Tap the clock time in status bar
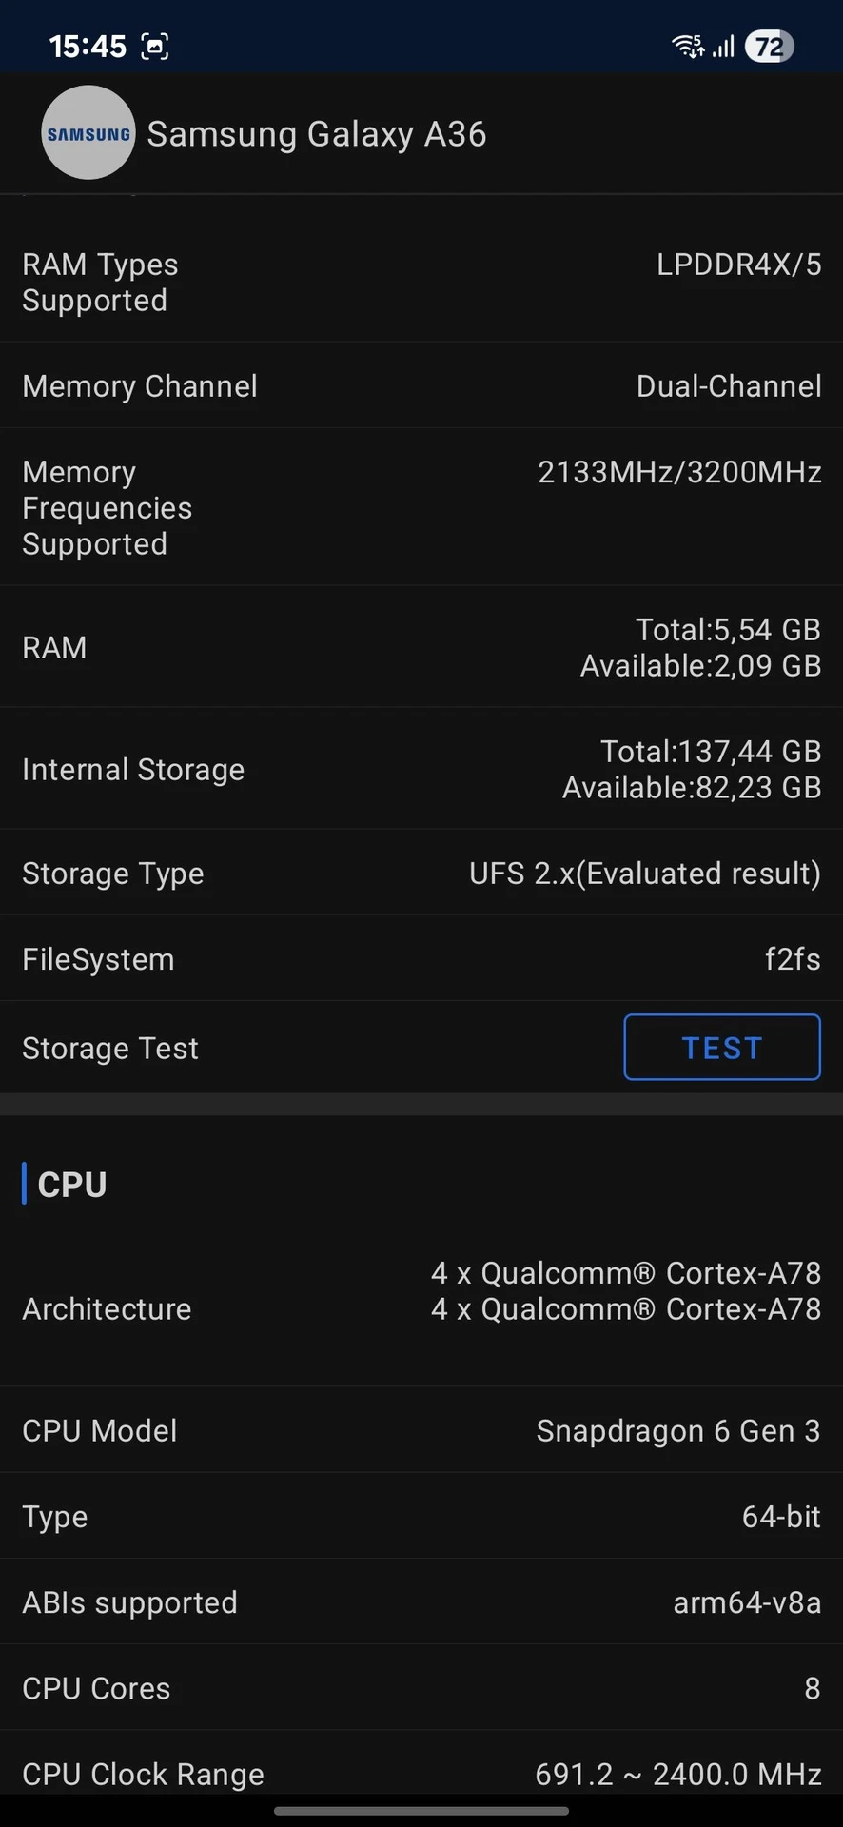The width and height of the screenshot is (843, 1827). pos(88,46)
